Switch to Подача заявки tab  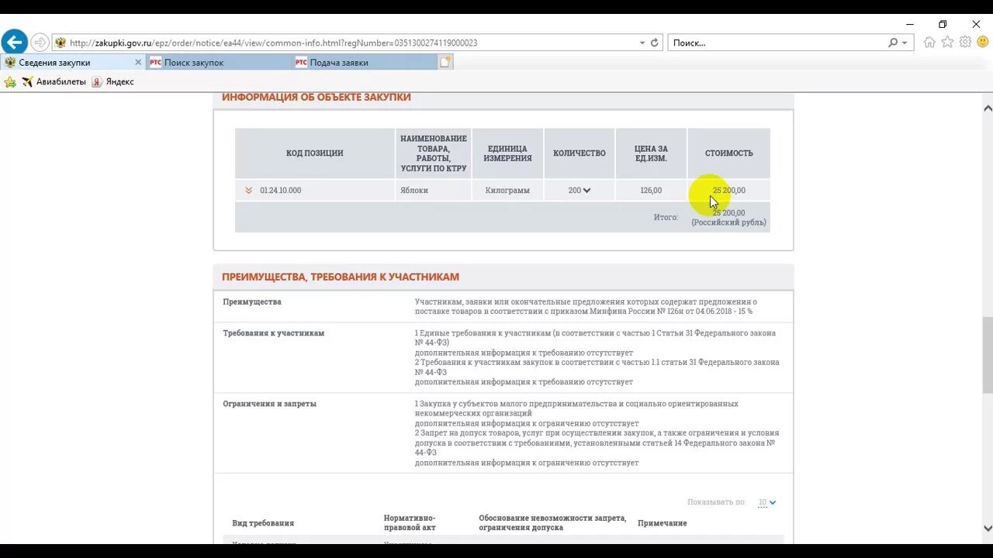365,63
